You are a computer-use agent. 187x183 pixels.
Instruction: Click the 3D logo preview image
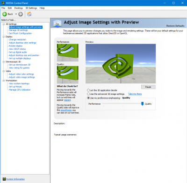click(x=121, y=64)
